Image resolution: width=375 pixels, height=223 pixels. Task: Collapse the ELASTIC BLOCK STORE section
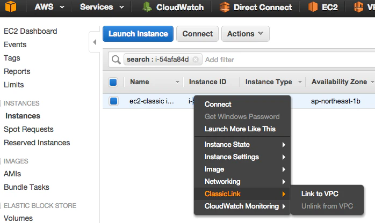1,206
